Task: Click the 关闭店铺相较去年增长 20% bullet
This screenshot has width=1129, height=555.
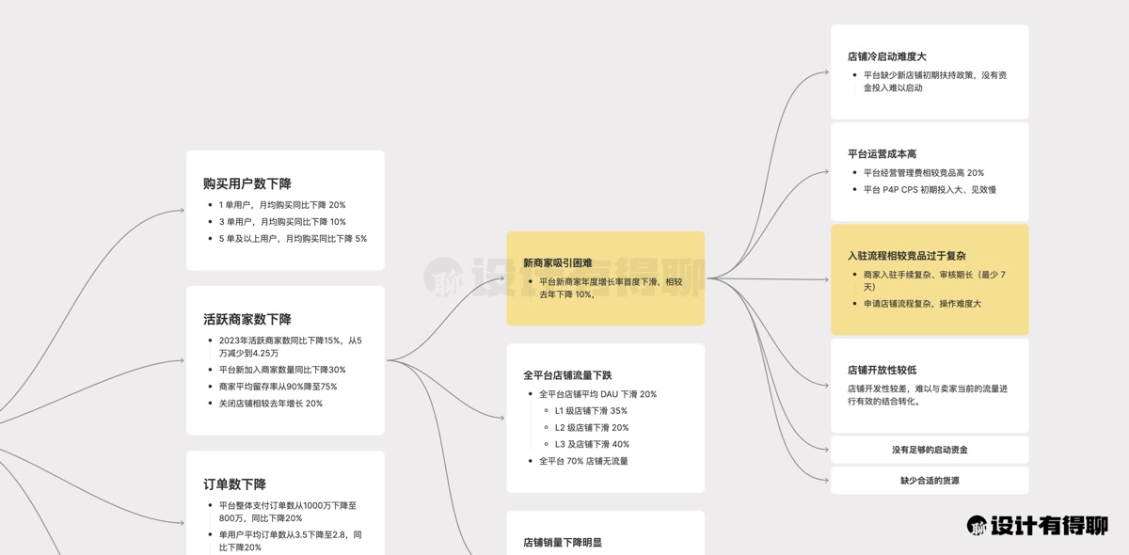Action: coord(271,404)
